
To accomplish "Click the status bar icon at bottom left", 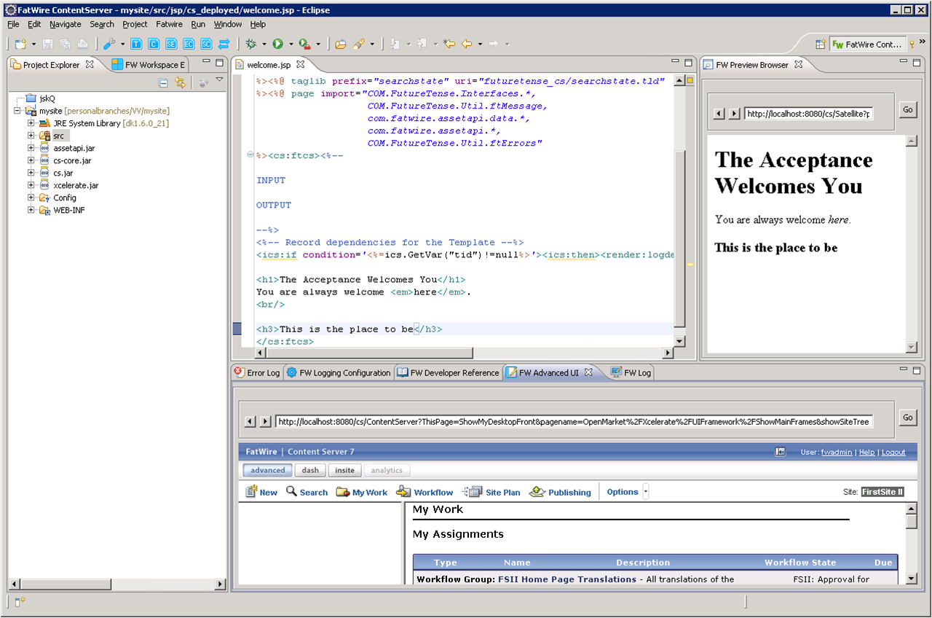I will coord(20,601).
